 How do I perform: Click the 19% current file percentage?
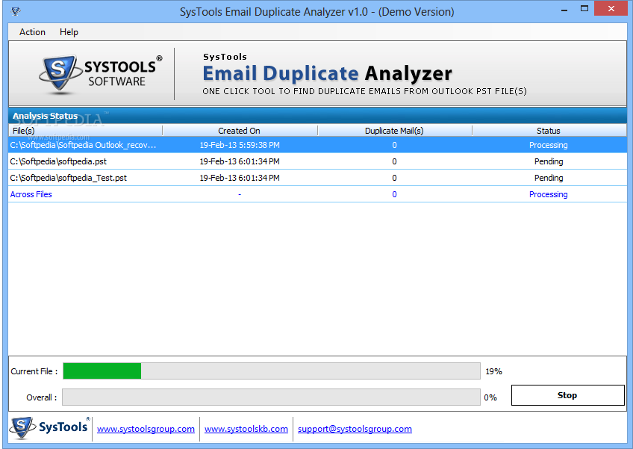pos(493,371)
